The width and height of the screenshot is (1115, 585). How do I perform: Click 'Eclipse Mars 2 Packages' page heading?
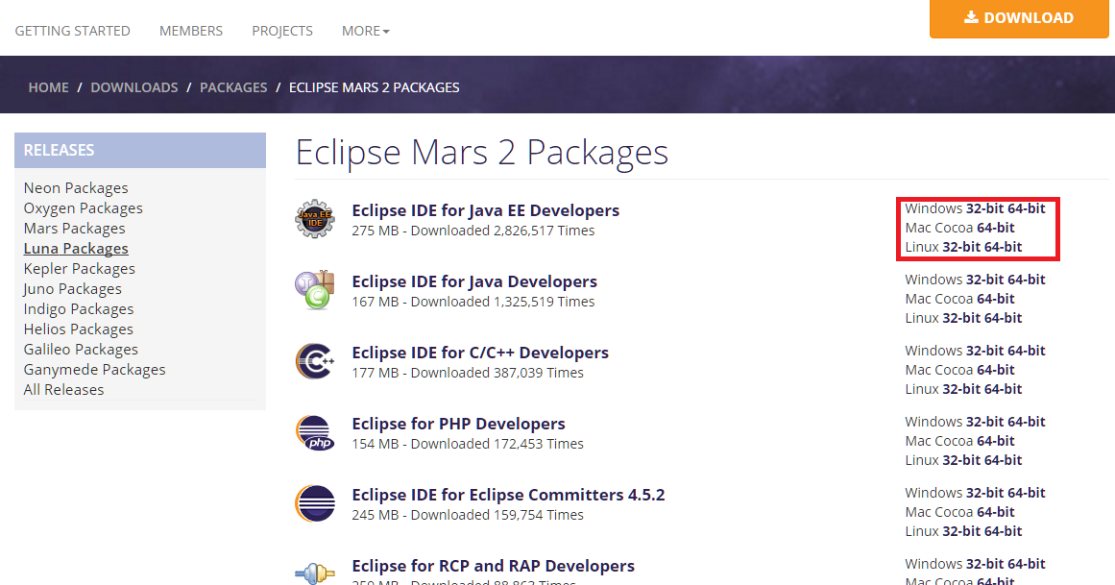tap(482, 153)
